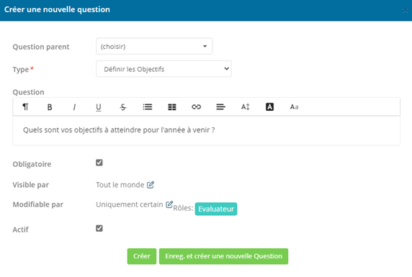Open the font family tool
The image size is (412, 277).
(x=294, y=107)
